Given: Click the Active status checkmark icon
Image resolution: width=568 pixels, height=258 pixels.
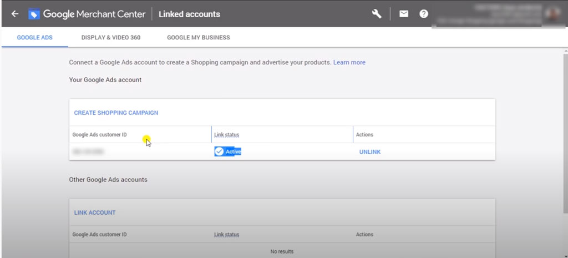Looking at the screenshot, I should point(219,151).
